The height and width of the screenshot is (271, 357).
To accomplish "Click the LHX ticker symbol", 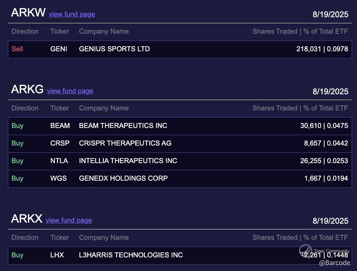I will pyautogui.click(x=57, y=255).
